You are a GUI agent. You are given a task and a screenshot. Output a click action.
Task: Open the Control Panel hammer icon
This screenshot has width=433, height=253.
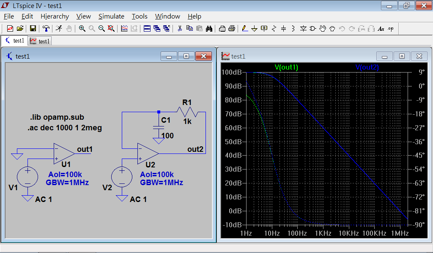[46, 28]
